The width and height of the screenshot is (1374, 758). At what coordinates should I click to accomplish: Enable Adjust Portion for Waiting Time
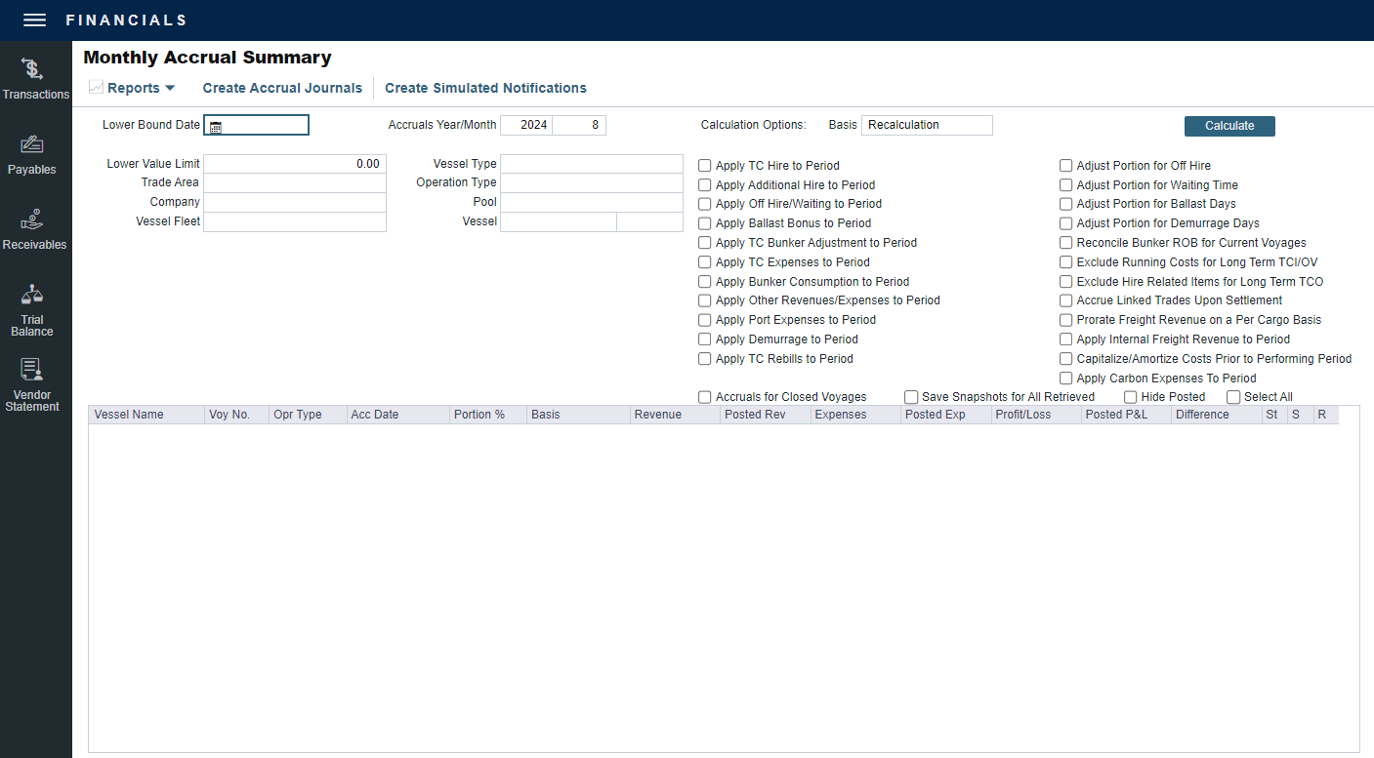pos(1066,185)
